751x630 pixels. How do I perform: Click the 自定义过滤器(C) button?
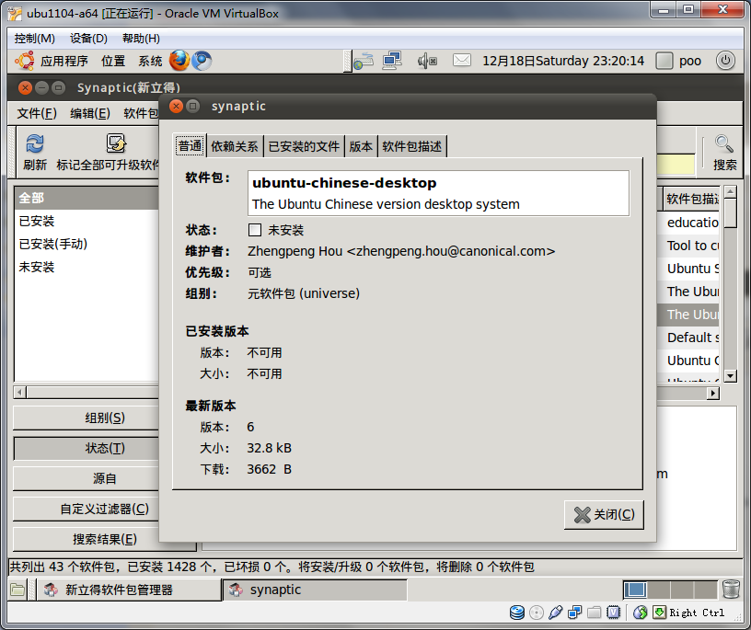[x=105, y=509]
